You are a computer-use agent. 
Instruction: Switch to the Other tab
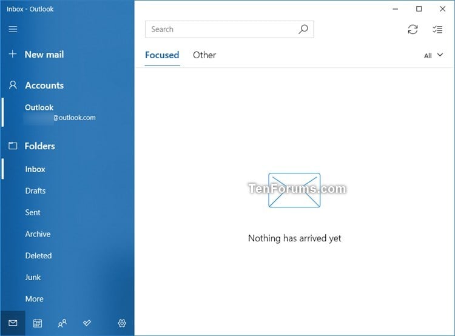pyautogui.click(x=204, y=55)
